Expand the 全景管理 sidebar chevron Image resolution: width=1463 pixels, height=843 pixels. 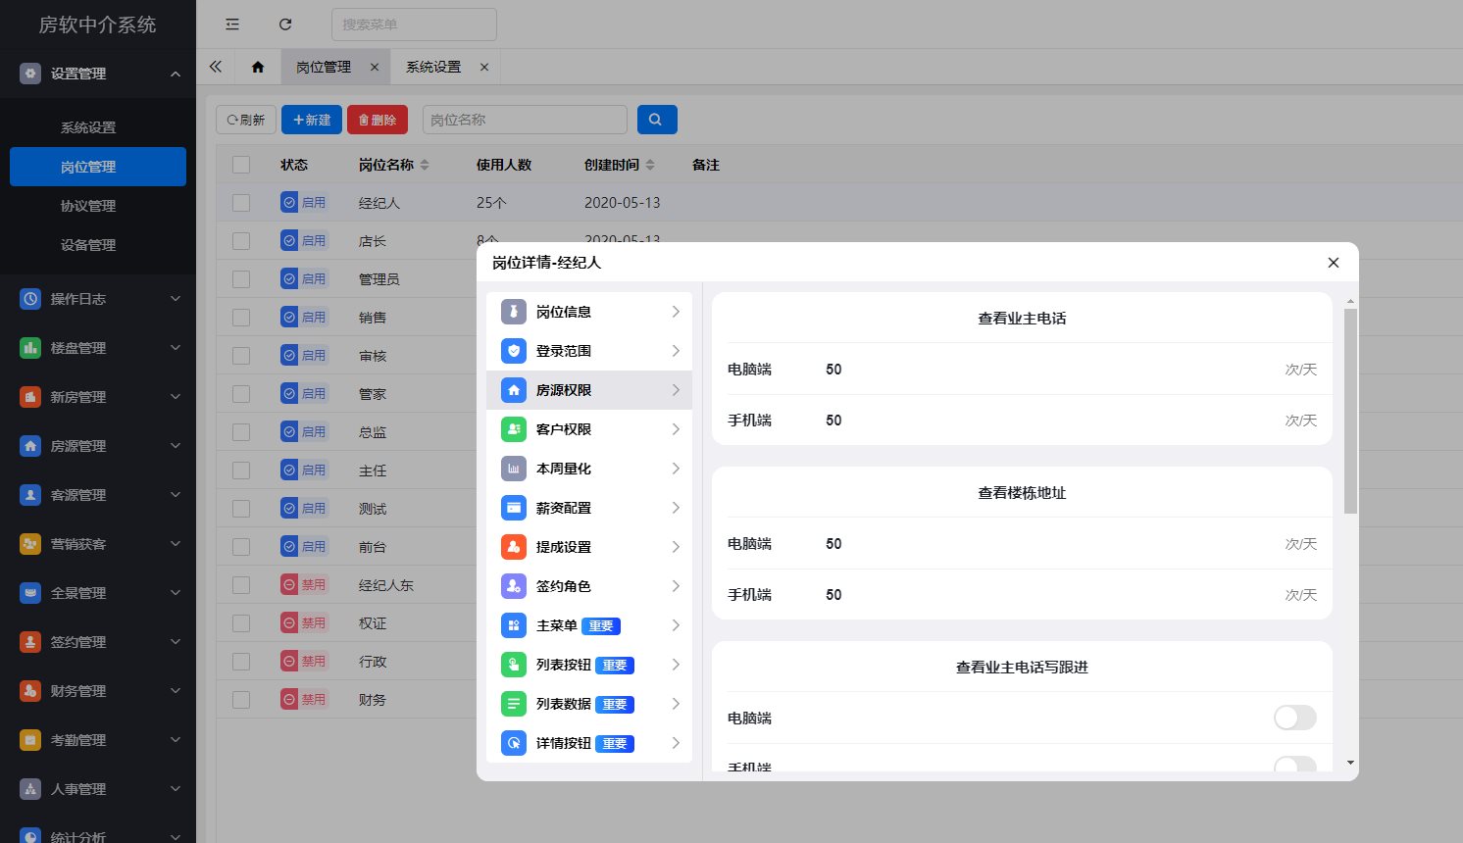coord(176,593)
